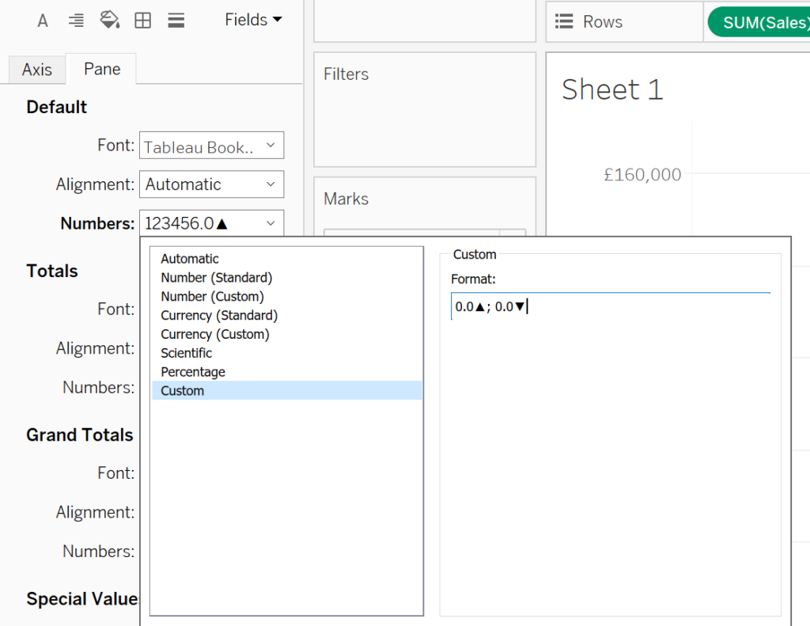Open the Shading paint bucket icon

[x=110, y=21]
